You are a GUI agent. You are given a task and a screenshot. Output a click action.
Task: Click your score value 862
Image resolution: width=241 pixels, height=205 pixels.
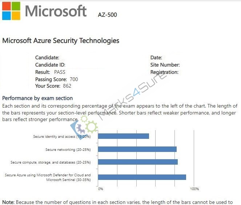coord(67,86)
